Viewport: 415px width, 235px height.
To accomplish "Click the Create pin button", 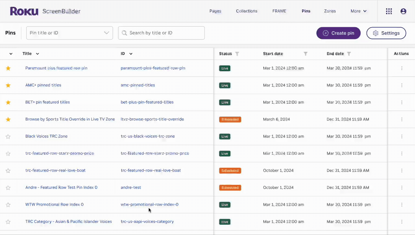I will coord(339,33).
